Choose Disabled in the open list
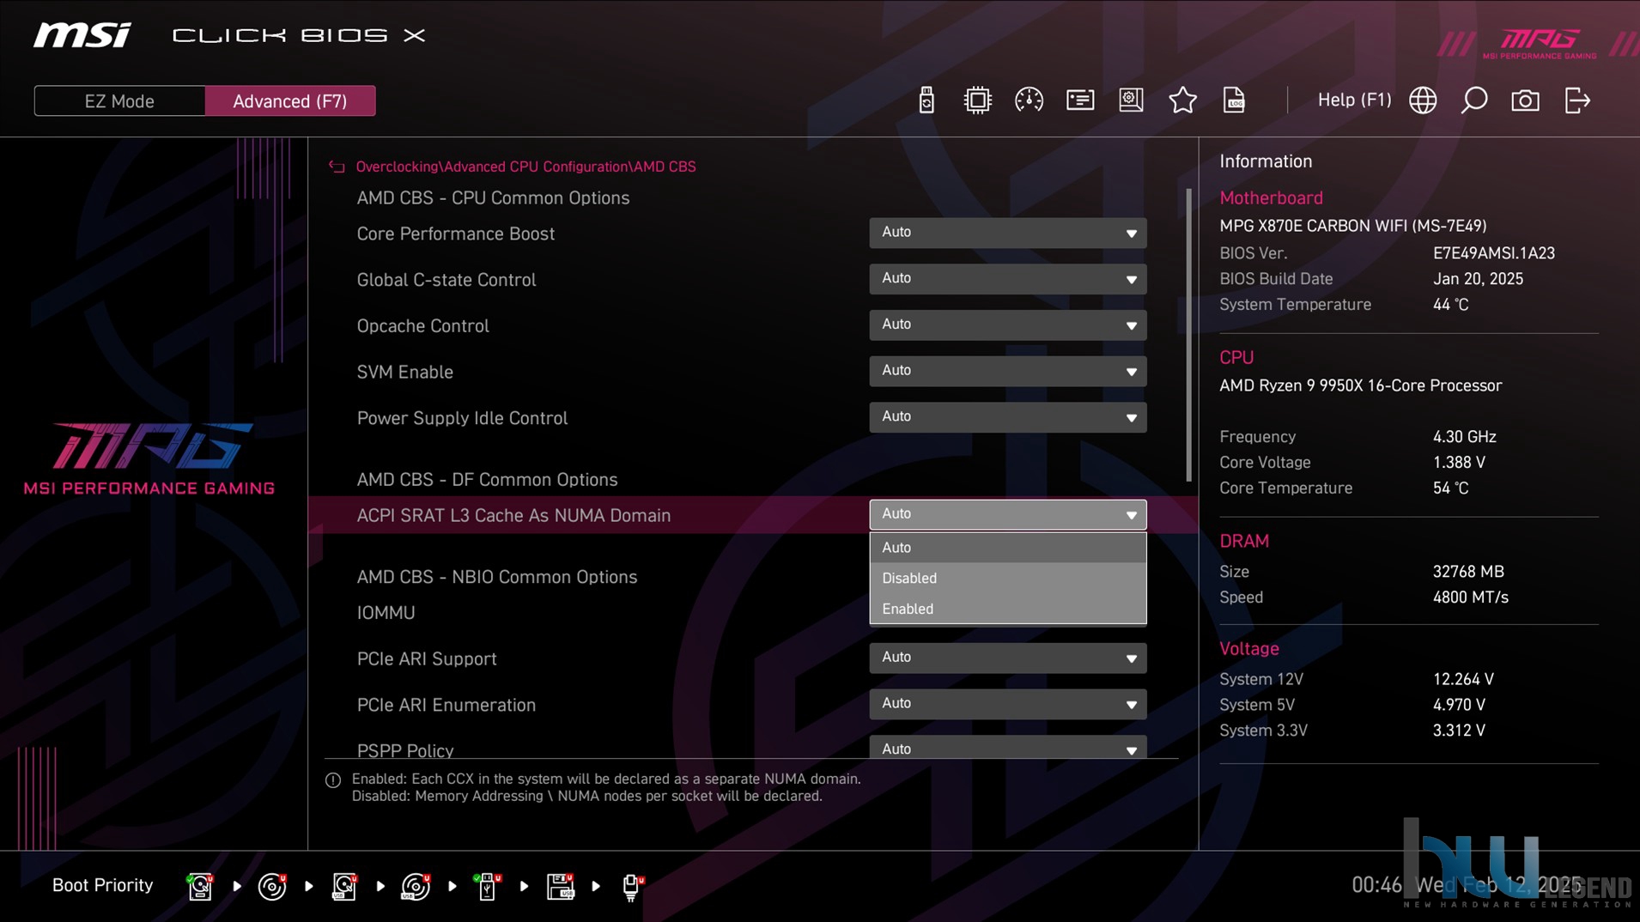 [x=1007, y=579]
